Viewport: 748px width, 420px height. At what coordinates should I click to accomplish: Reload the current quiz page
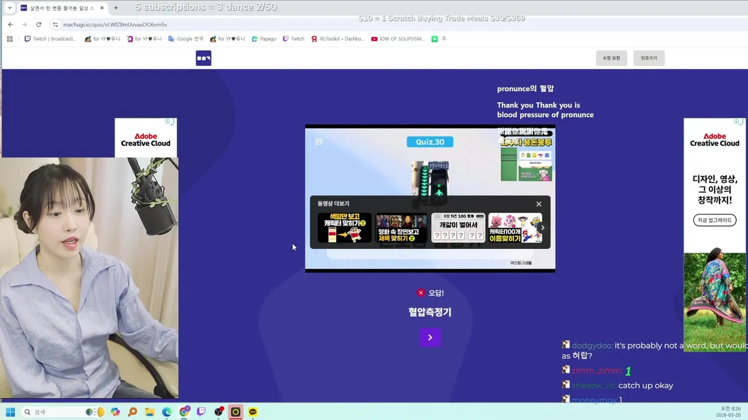tap(39, 24)
